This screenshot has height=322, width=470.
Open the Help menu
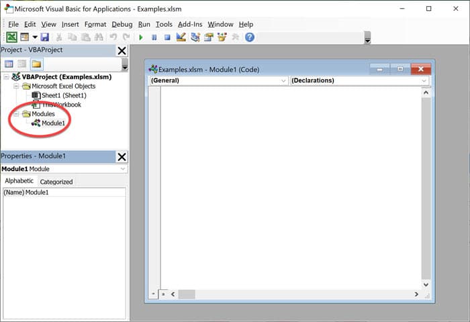(x=246, y=24)
